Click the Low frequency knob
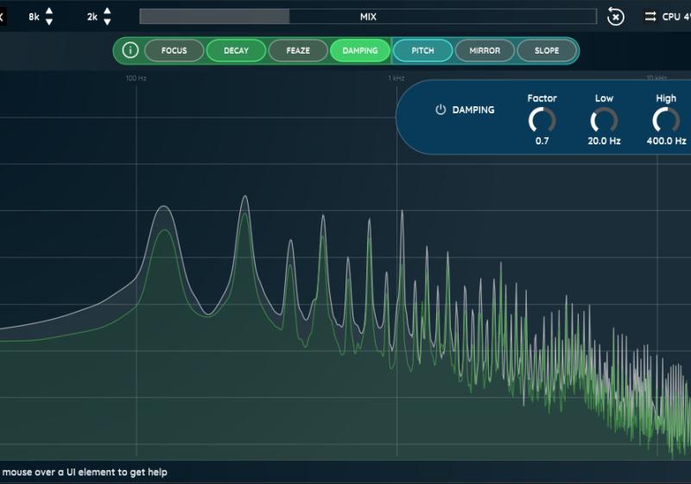 pyautogui.click(x=604, y=120)
